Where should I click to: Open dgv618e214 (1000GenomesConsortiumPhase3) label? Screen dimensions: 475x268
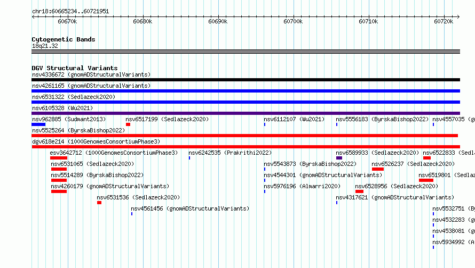(x=96, y=141)
